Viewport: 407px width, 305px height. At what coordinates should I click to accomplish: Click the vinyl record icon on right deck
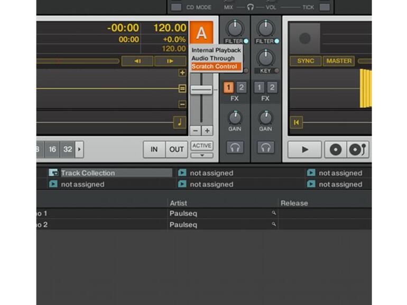point(336,149)
